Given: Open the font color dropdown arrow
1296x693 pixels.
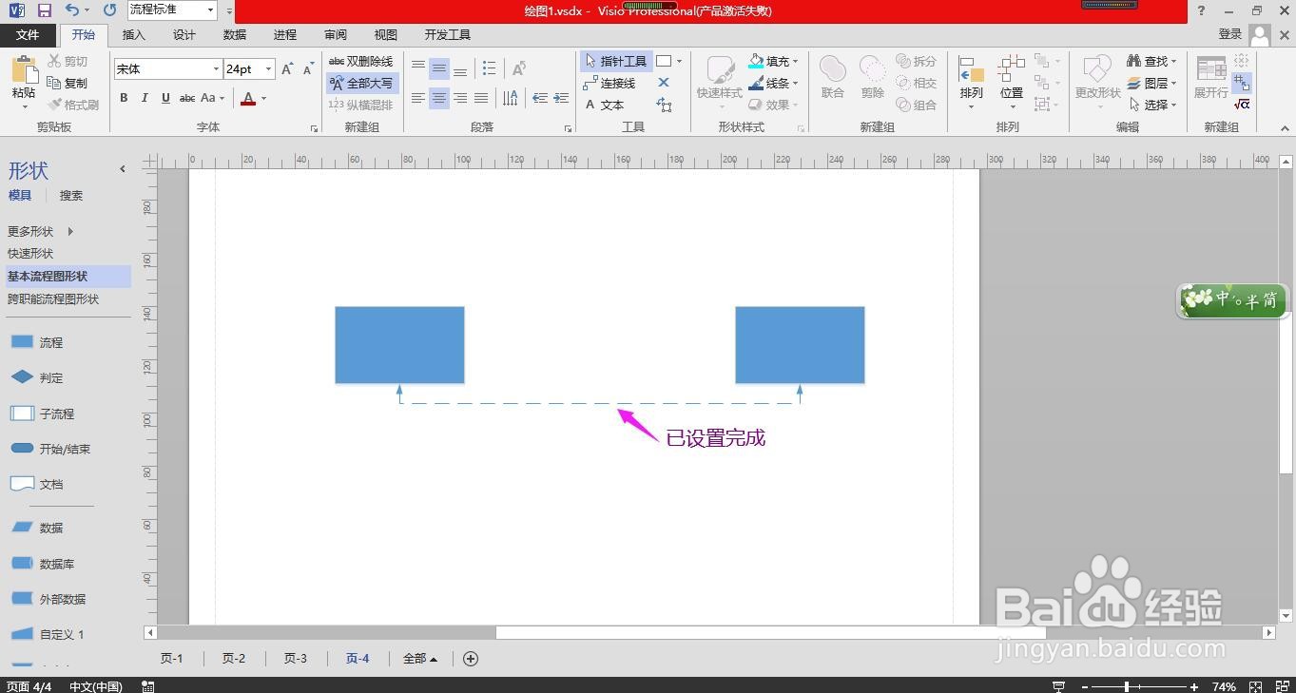Looking at the screenshot, I should (263, 98).
